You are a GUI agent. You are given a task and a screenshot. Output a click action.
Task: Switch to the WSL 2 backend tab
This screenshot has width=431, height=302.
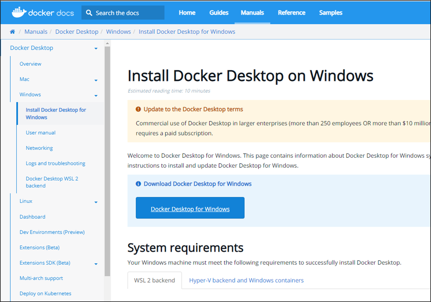point(154,280)
